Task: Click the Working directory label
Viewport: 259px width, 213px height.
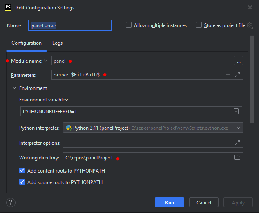Action: [39, 158]
